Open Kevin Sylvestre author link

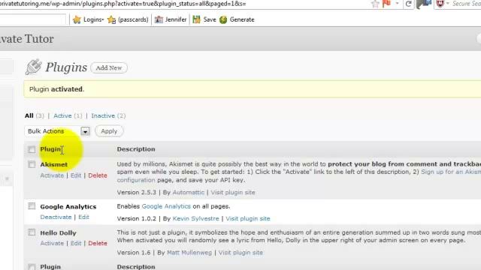[195, 218]
